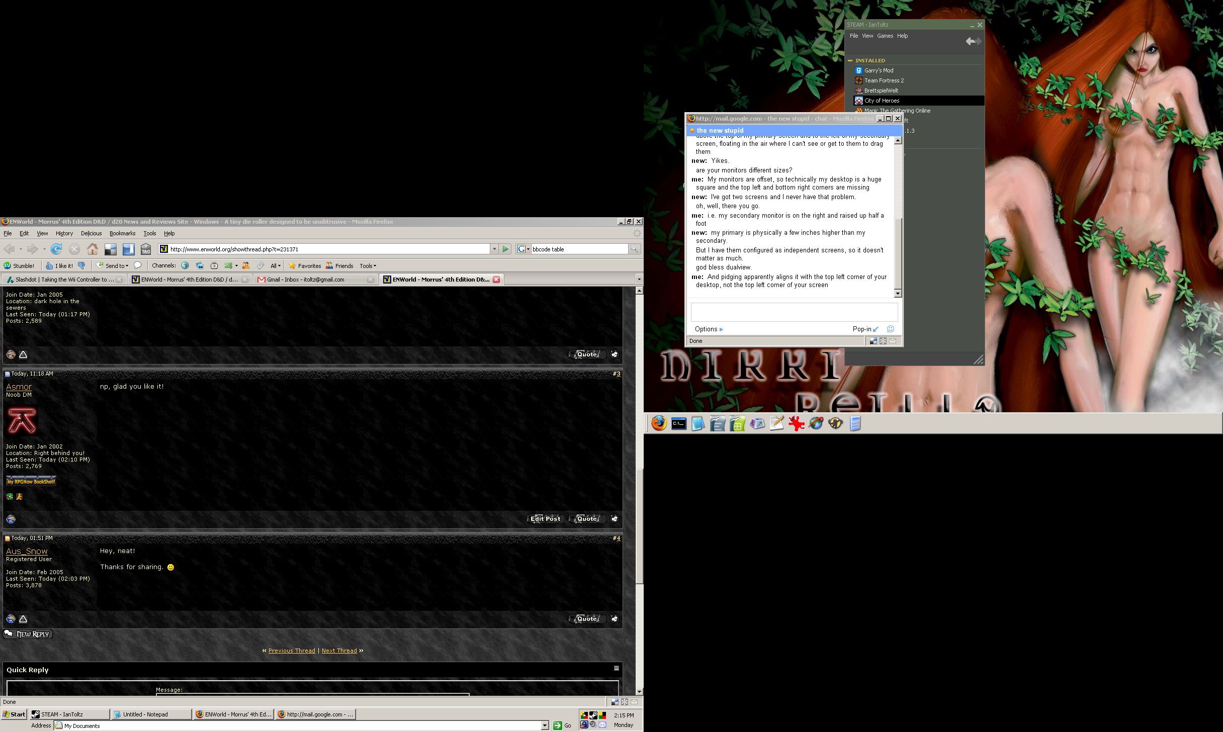Select Team Fortress 2 in Steam list
The width and height of the screenshot is (1223, 732).
(884, 80)
